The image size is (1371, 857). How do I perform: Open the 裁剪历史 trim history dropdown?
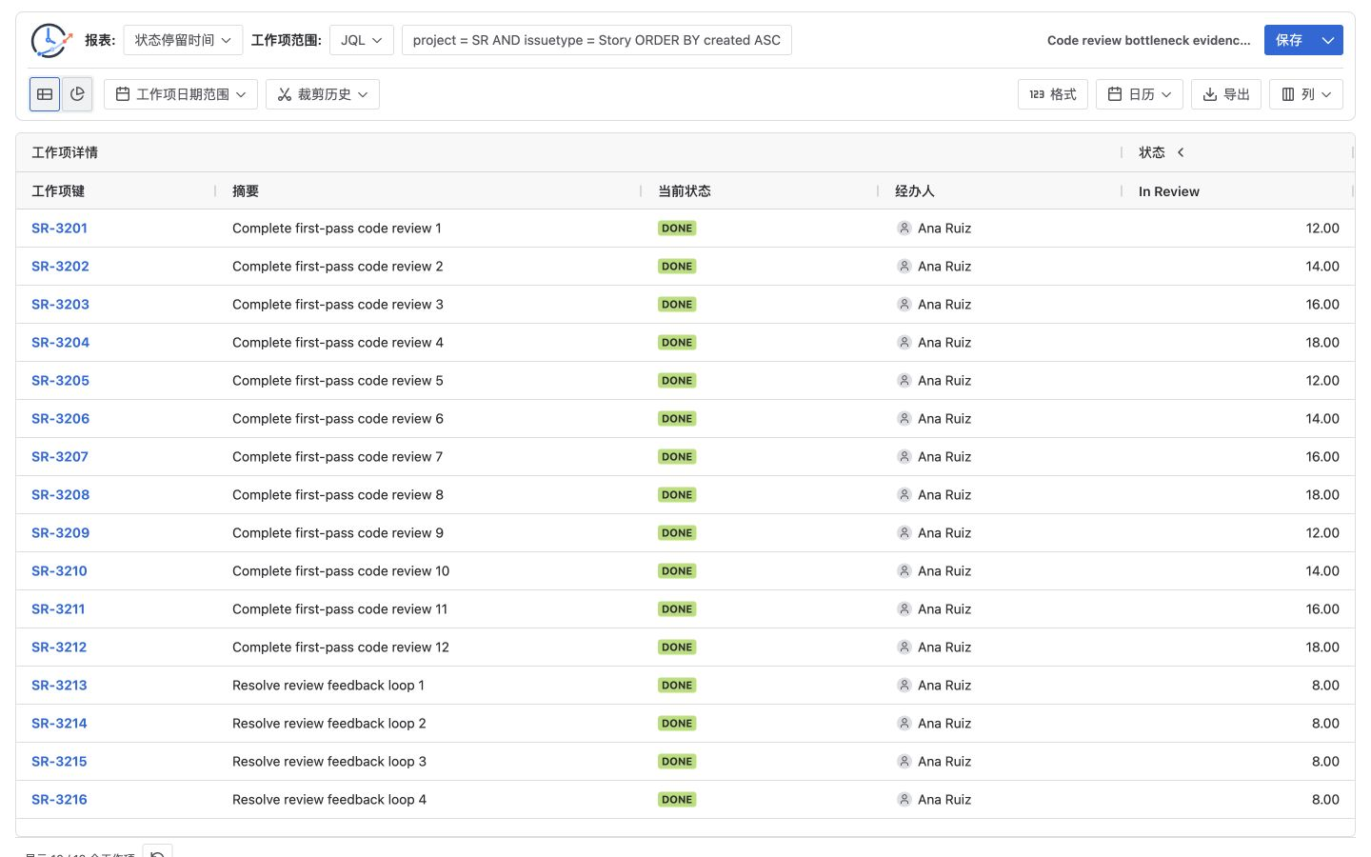click(323, 94)
